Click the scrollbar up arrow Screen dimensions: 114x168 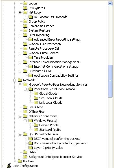(110, 4)
